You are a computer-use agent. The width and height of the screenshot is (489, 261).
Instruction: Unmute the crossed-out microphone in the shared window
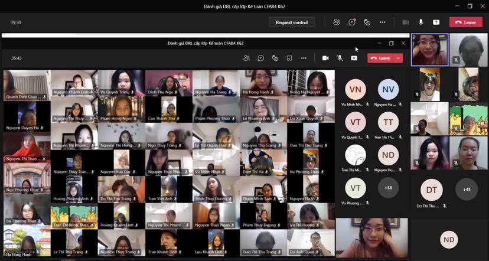coord(340,58)
